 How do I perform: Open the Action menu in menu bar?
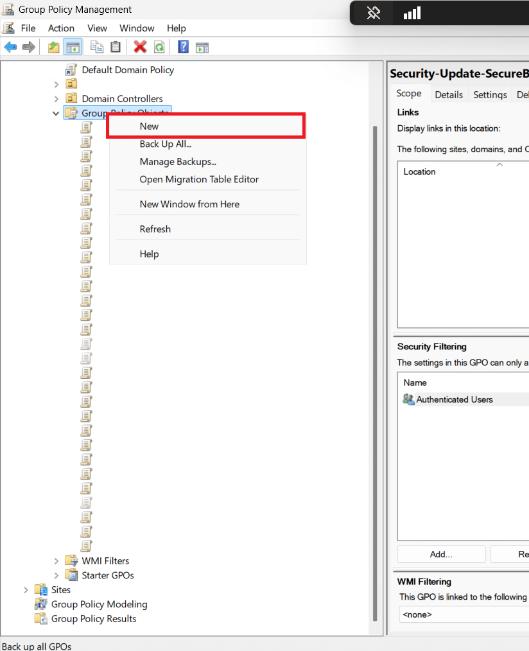pyautogui.click(x=61, y=28)
